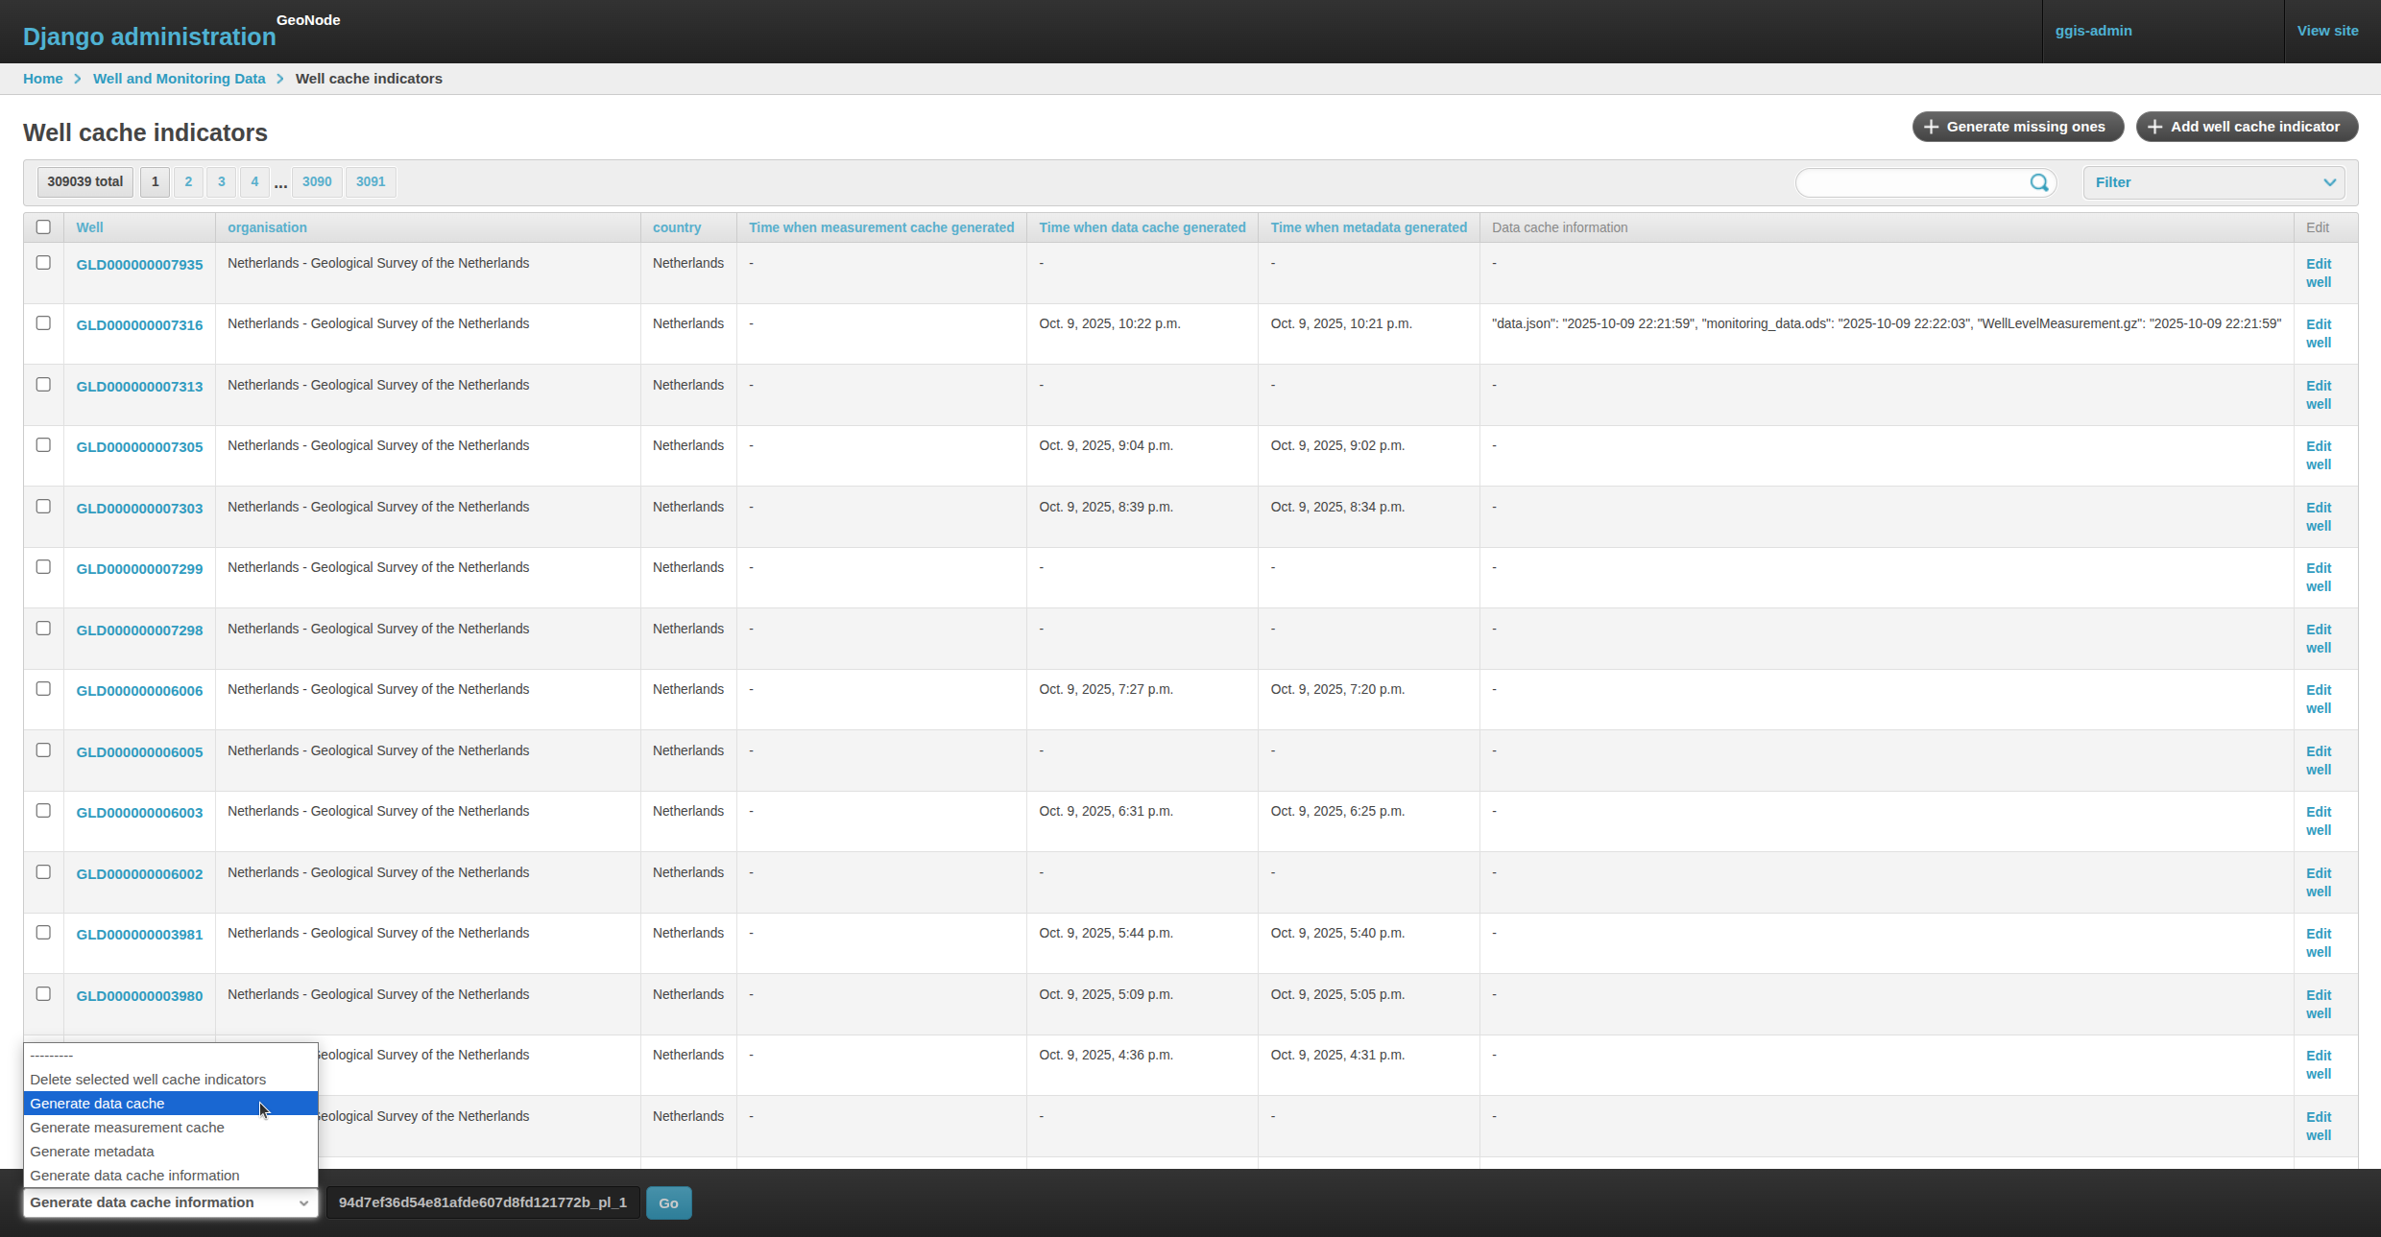Open the Well and Monitoring Data breadcrumb link
Image resolution: width=2381 pixels, height=1237 pixels.
point(179,78)
